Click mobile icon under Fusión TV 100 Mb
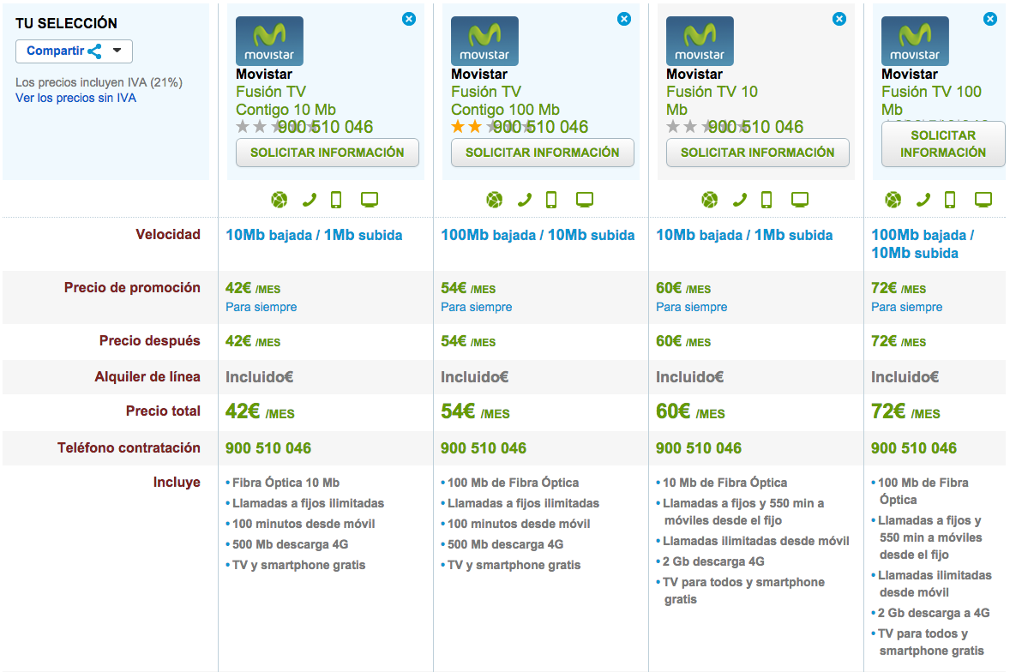This screenshot has height=672, width=1010. point(950,201)
